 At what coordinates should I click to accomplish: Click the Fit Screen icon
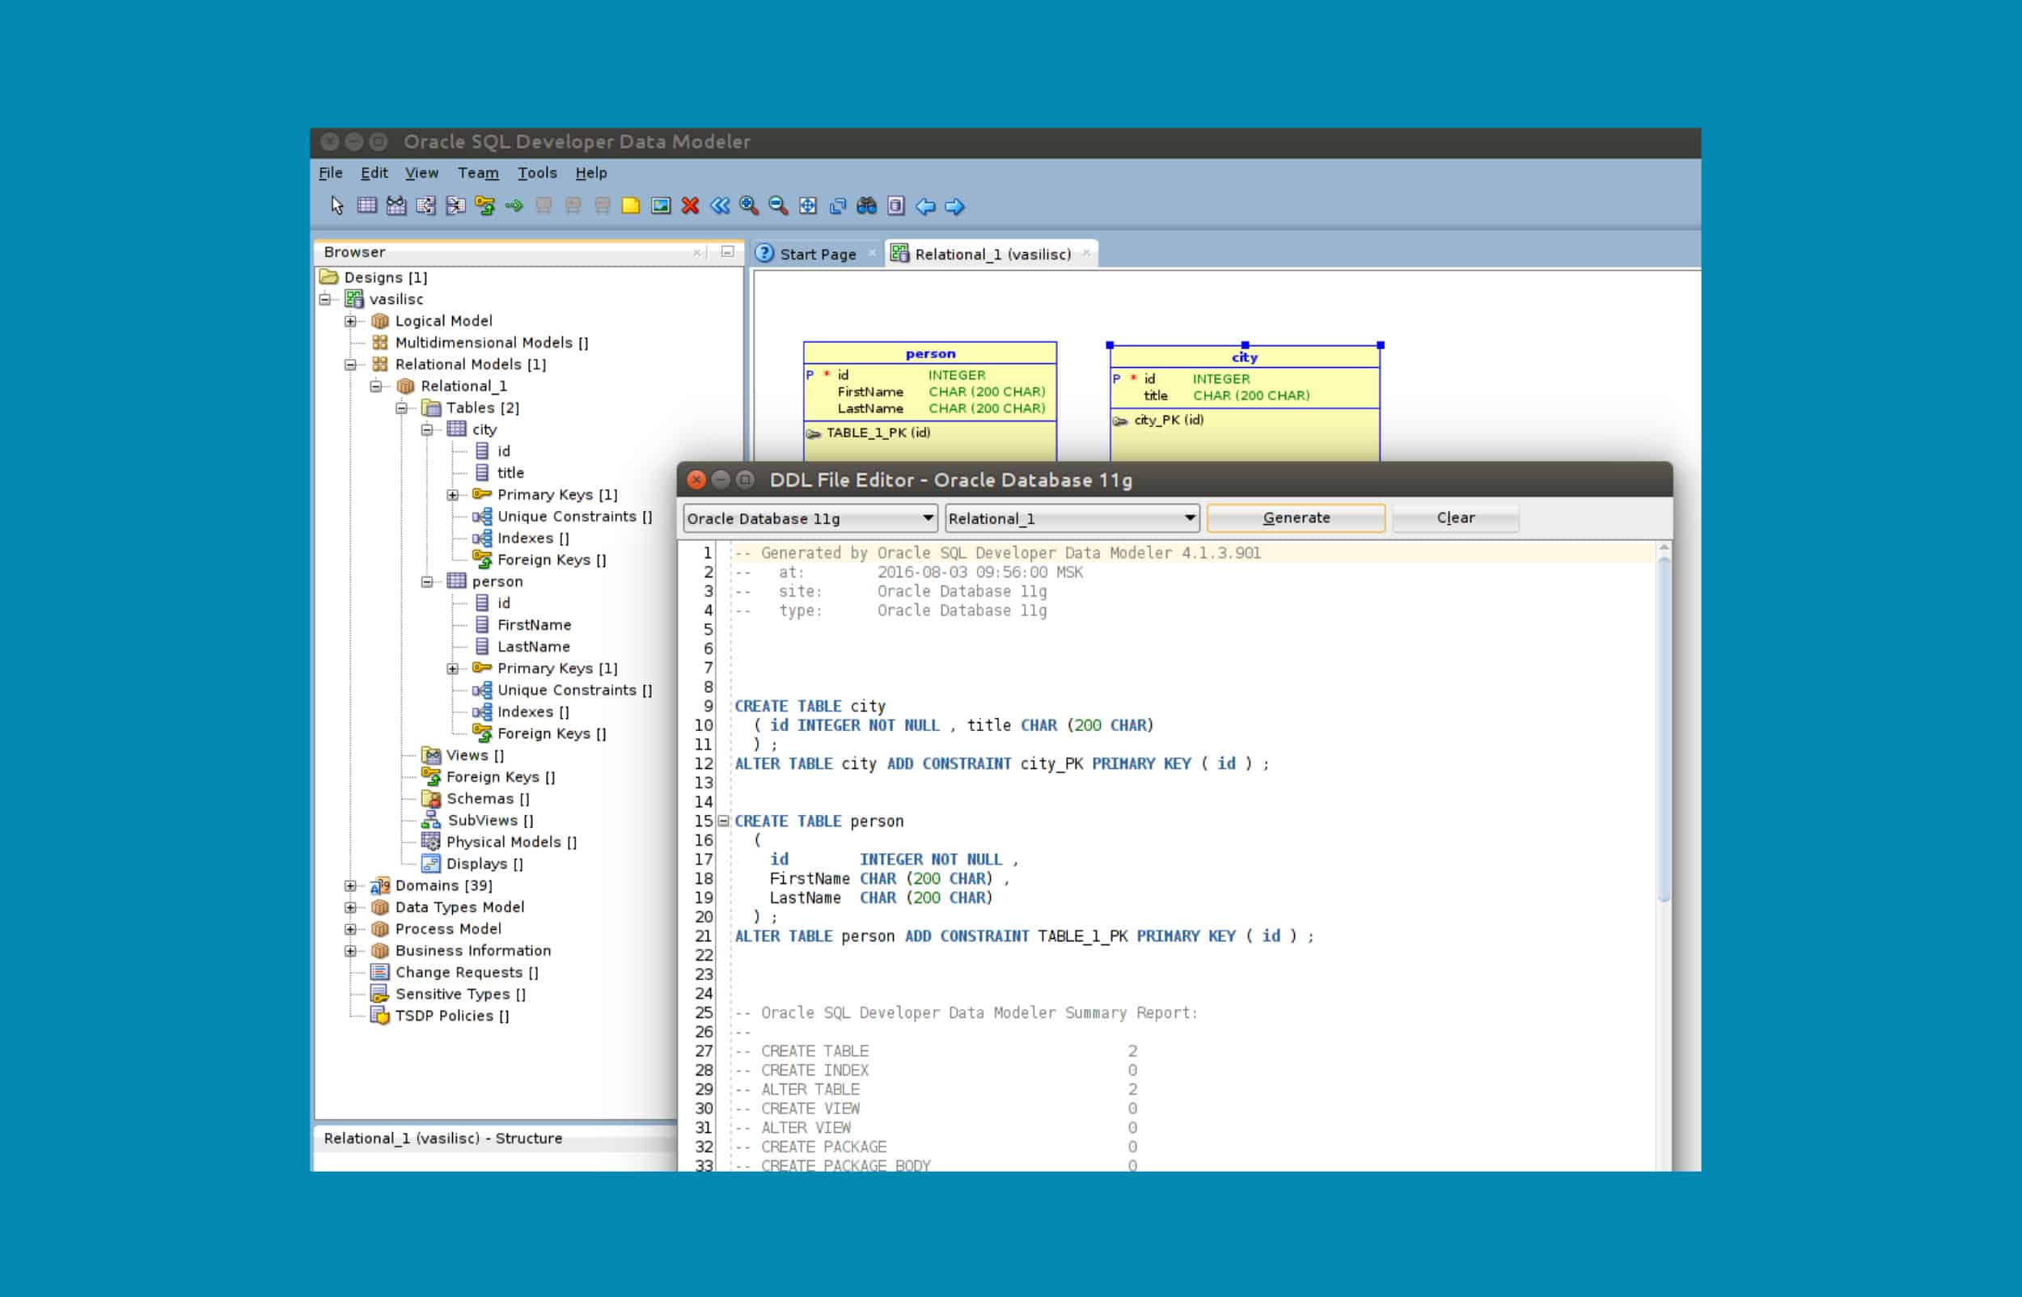click(808, 205)
